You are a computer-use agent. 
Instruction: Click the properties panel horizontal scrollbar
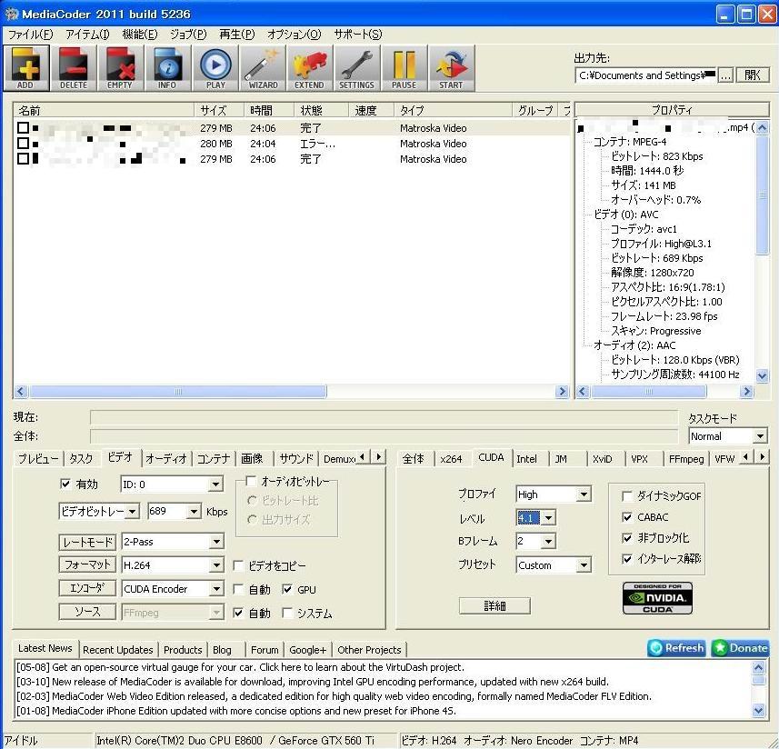point(664,392)
